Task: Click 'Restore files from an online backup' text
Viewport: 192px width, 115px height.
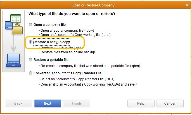Action: (x=68, y=52)
